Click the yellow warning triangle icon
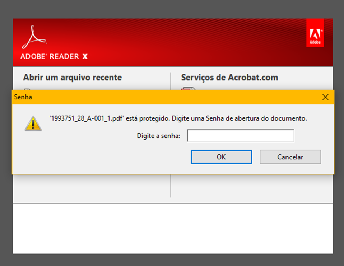The height and width of the screenshot is (266, 344). (x=33, y=123)
